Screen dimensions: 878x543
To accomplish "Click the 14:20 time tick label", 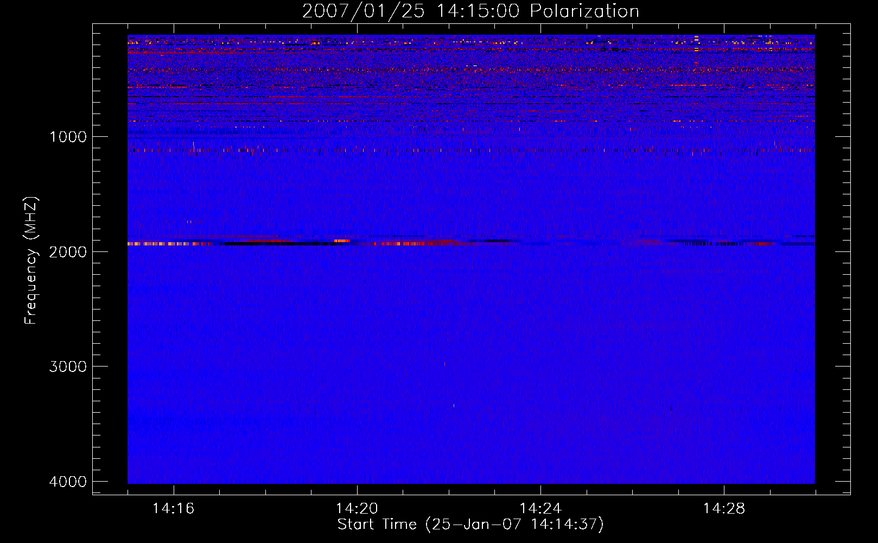I will point(357,509).
